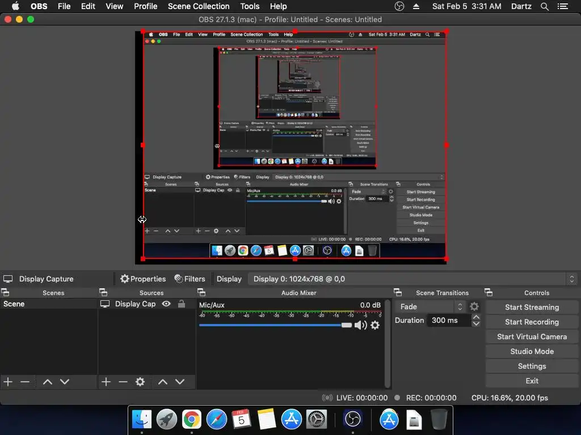
Task: Decrease Duration with the down stepper arrow
Action: click(476, 323)
